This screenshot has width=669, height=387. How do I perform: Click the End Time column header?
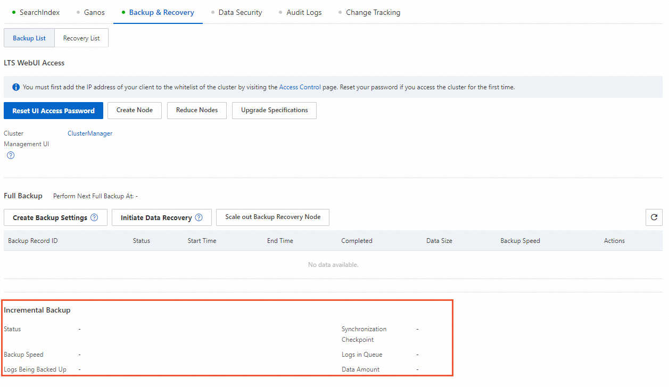[x=280, y=241]
